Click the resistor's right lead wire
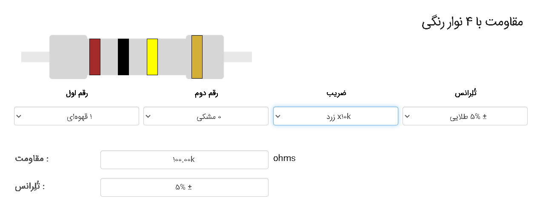 click(238, 57)
